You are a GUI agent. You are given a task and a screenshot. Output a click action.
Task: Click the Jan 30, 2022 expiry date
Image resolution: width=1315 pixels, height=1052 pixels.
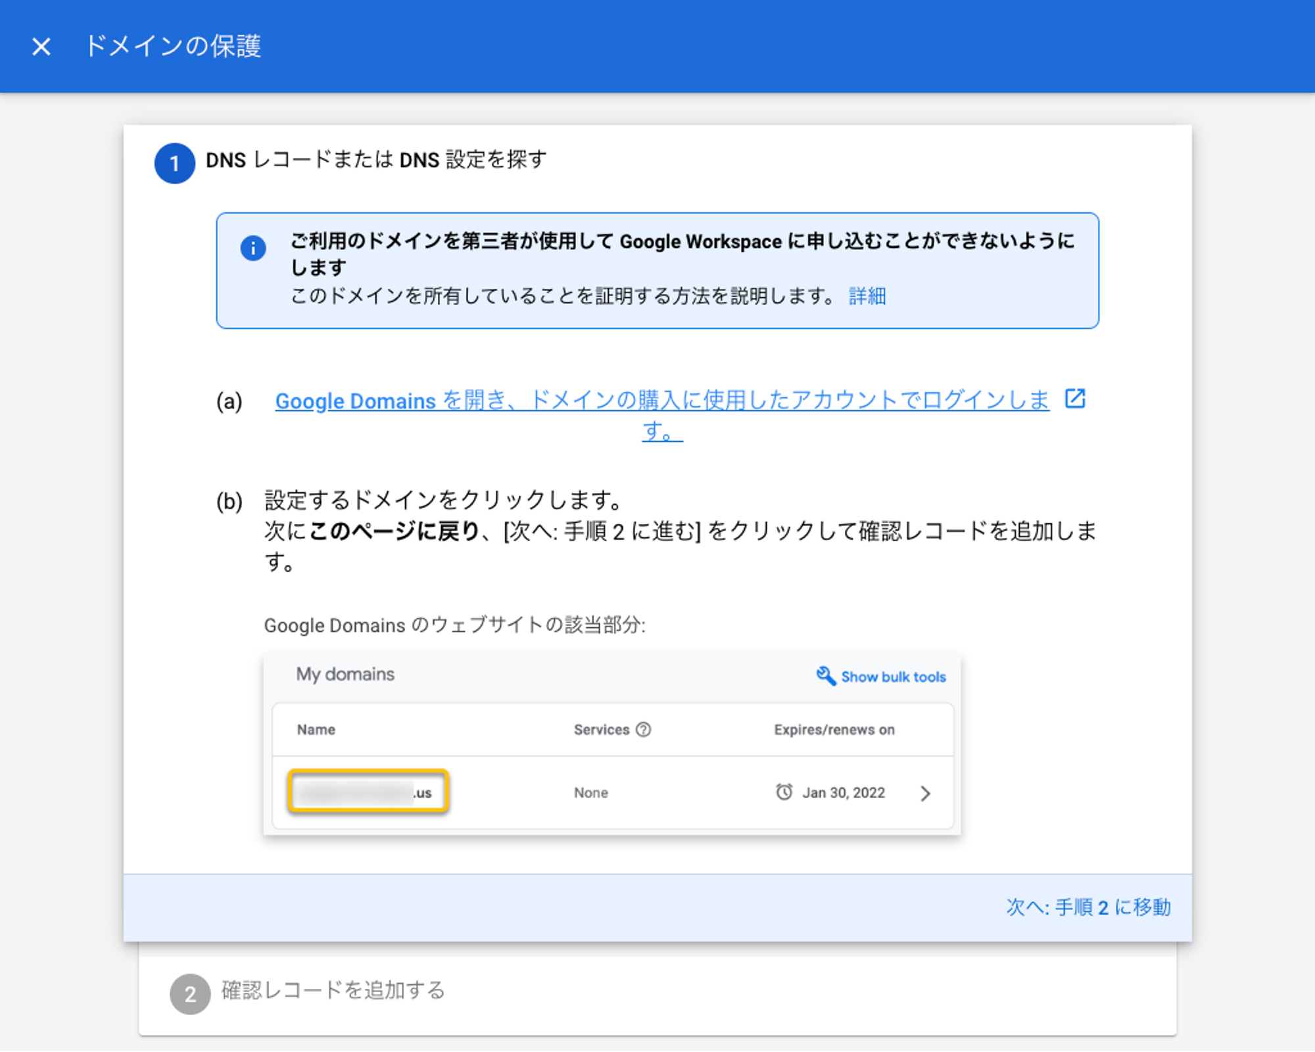coord(844,793)
